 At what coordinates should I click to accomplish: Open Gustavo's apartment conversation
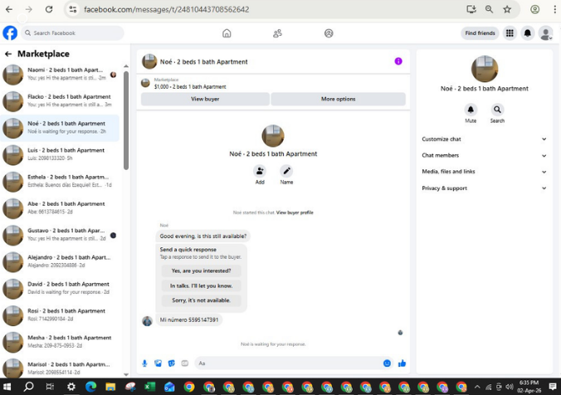(60, 235)
